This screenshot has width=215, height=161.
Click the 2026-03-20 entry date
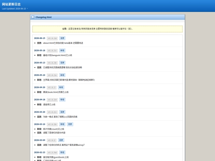tap(39, 112)
